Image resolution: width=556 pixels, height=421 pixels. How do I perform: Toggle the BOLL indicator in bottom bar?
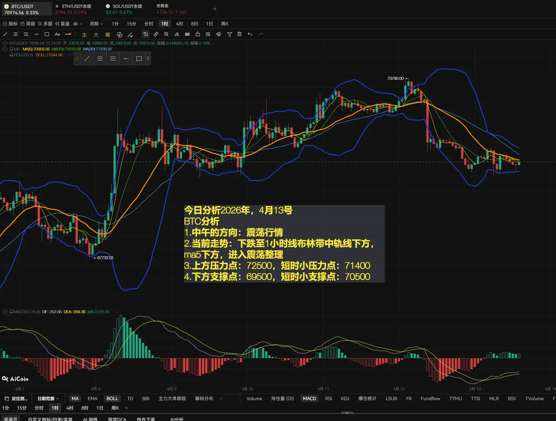[x=112, y=399]
